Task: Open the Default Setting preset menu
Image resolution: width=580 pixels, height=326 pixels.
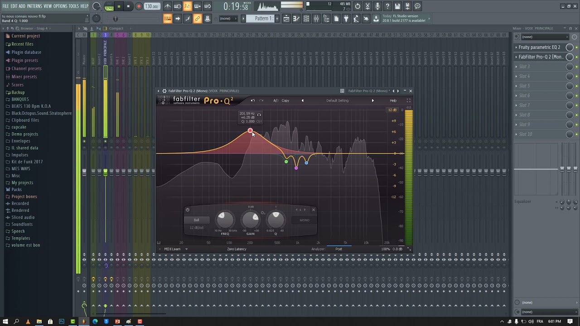Action: [x=338, y=101]
